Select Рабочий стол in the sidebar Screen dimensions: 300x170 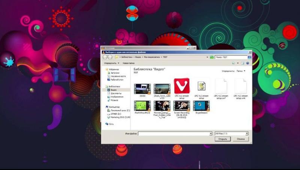click(115, 80)
